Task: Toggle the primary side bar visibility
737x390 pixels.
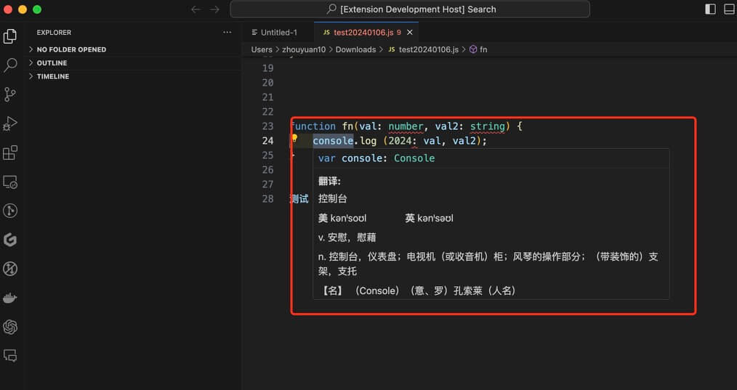Action: coord(710,9)
